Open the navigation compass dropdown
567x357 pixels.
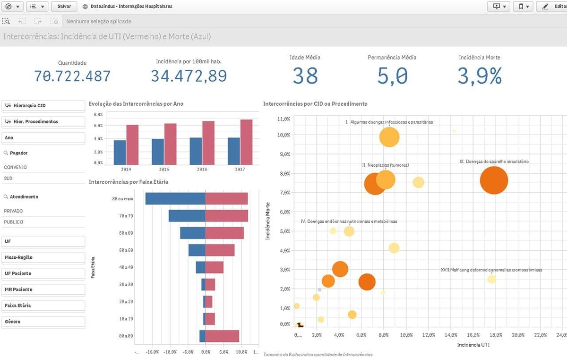12,7
